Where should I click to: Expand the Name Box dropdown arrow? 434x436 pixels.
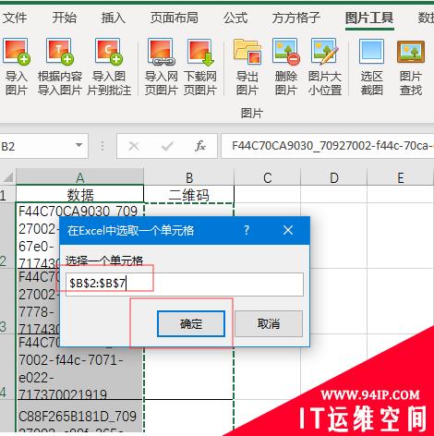(79, 146)
